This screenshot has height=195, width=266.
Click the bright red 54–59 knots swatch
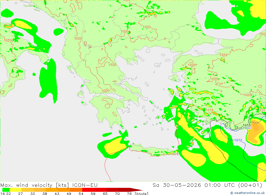[x=88, y=190]
